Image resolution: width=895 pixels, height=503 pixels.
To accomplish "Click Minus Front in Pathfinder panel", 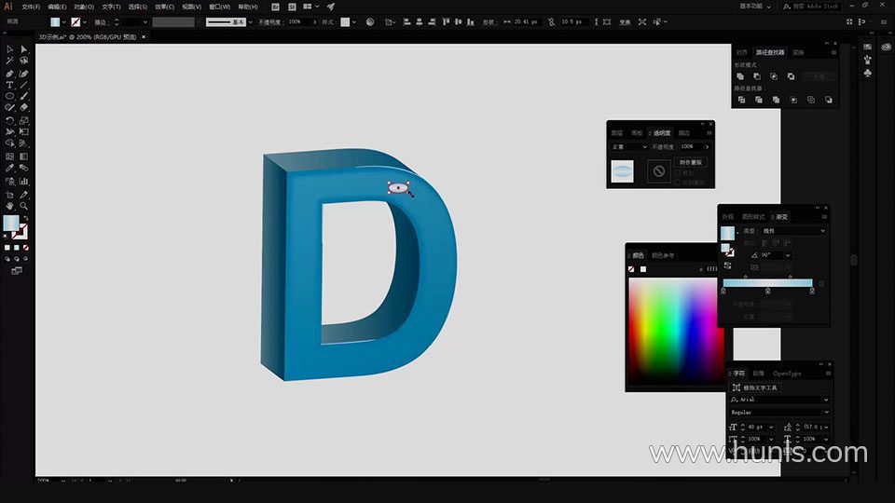I will point(757,76).
